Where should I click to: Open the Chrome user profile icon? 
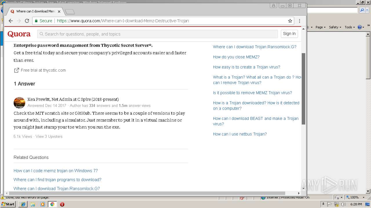tap(274, 5)
